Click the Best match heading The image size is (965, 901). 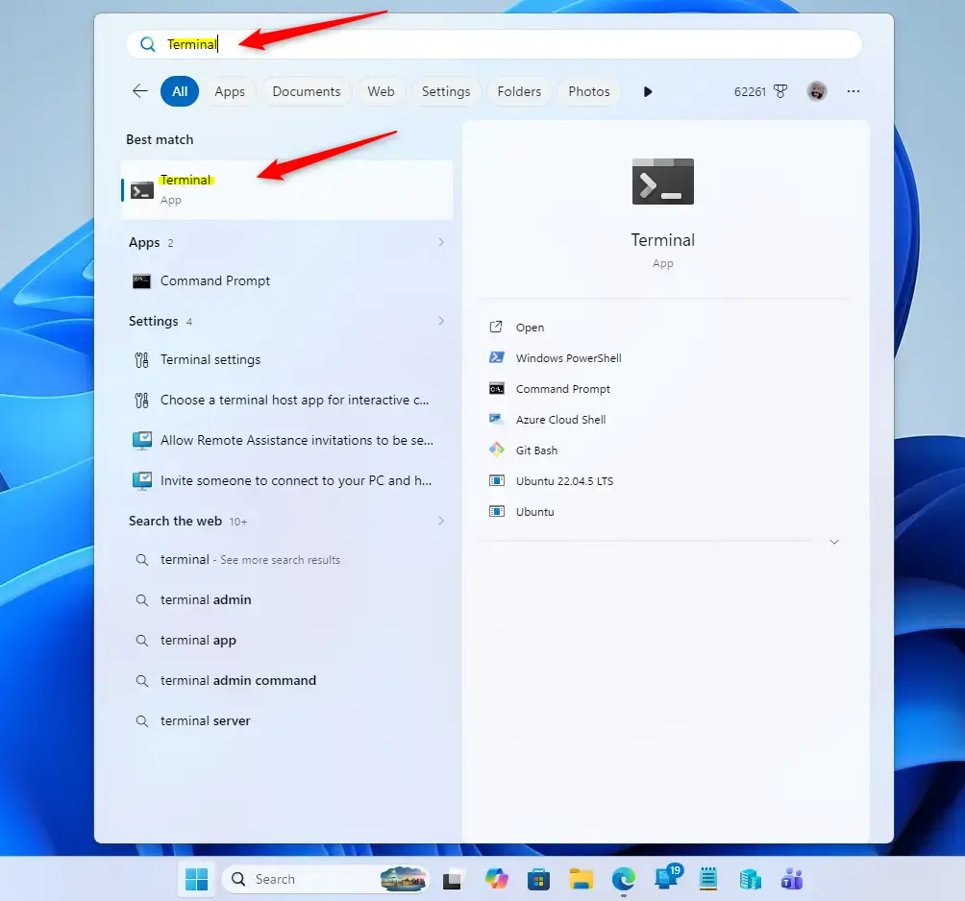tap(160, 139)
